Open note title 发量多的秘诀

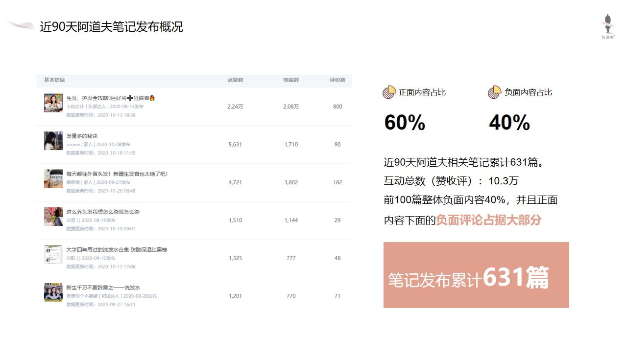(82, 136)
